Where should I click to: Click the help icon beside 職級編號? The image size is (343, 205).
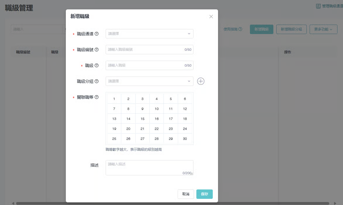(97, 50)
